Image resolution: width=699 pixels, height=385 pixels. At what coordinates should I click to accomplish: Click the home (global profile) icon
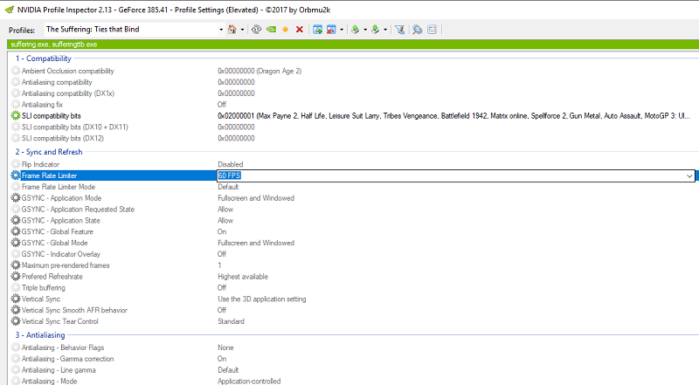(232, 30)
